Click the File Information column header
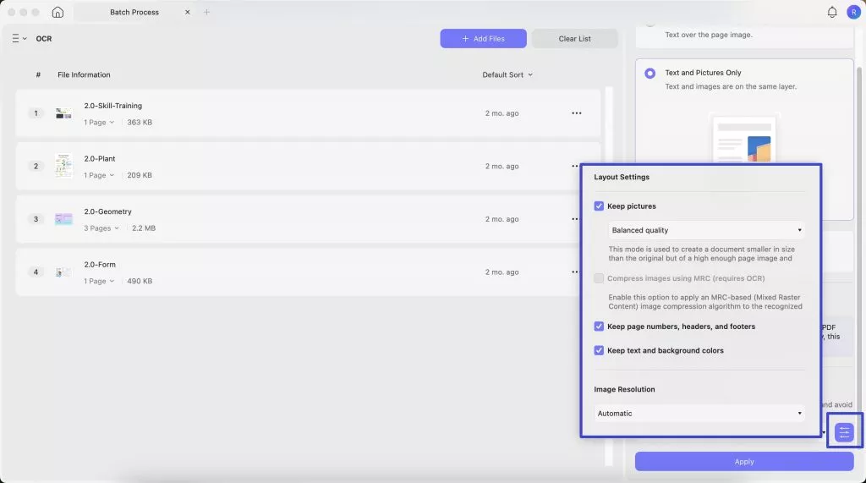Screen dimensions: 866x483 (x=84, y=74)
